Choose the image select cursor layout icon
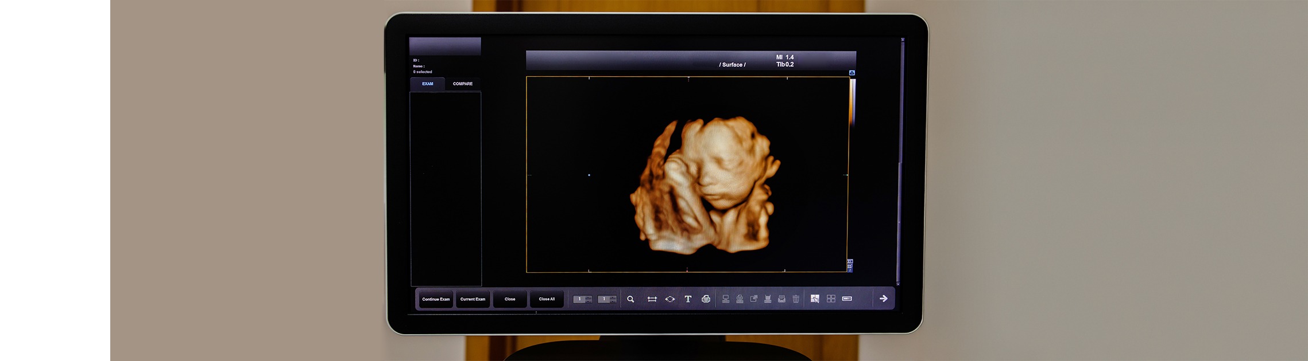Screen dimensions: 1308x361 [x=815, y=299]
